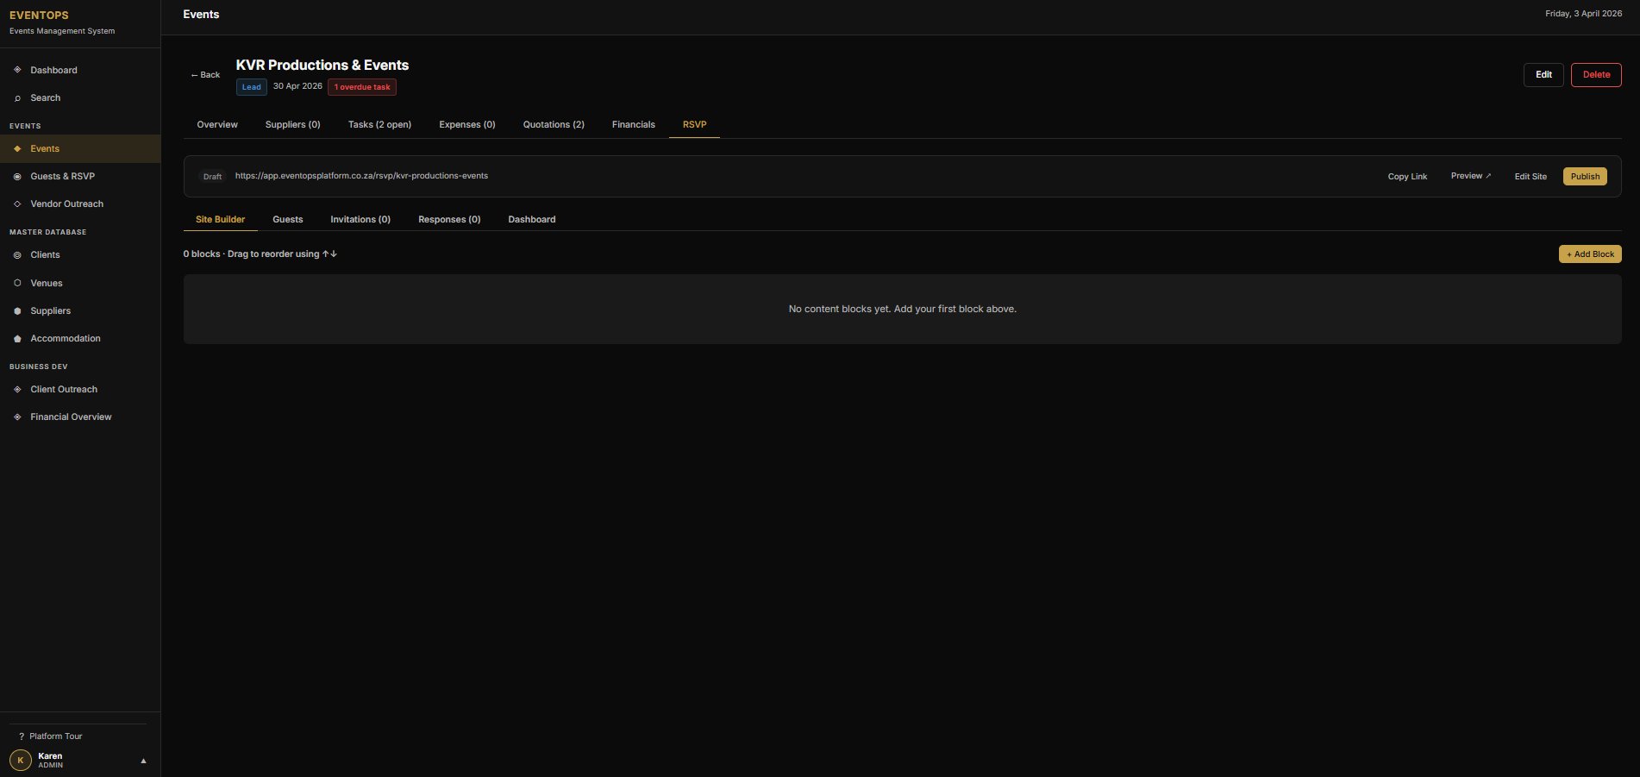Click the Dashboard icon in sidebar
The height and width of the screenshot is (777, 1640).
pos(17,70)
